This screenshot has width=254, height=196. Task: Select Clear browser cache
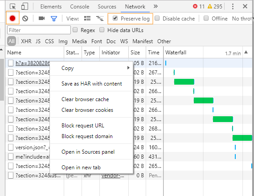tap(92, 99)
